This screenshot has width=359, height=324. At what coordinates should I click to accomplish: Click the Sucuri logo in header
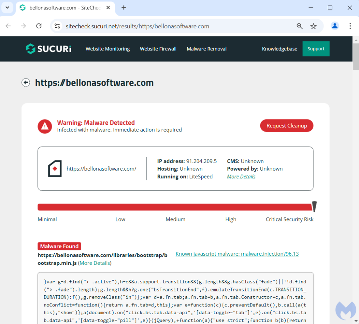(x=48, y=49)
